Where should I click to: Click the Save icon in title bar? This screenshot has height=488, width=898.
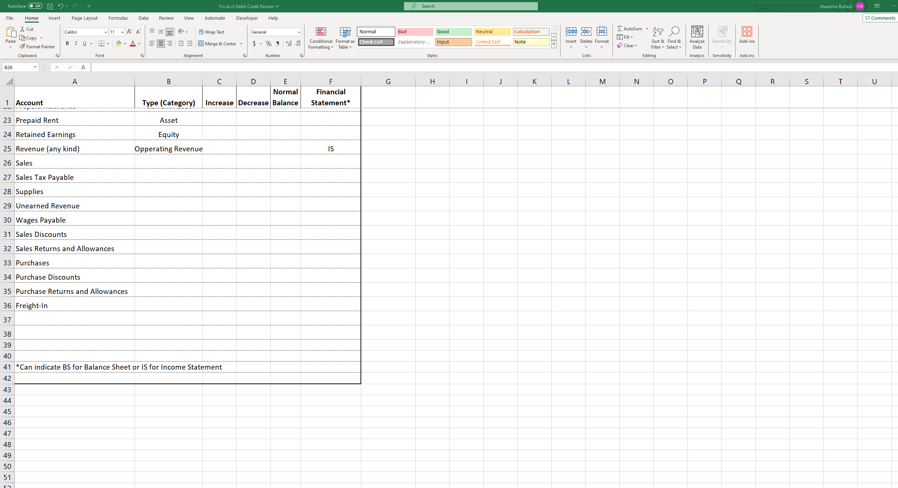50,6
